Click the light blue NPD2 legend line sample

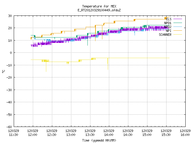(x=178, y=27)
